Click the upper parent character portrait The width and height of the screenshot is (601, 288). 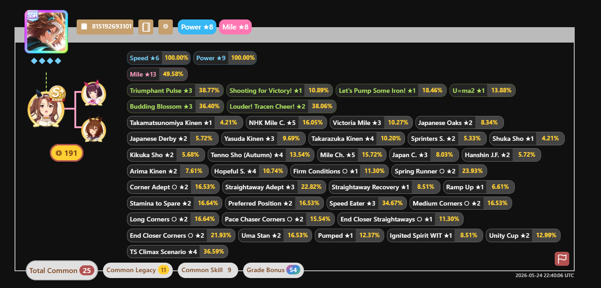[93, 93]
